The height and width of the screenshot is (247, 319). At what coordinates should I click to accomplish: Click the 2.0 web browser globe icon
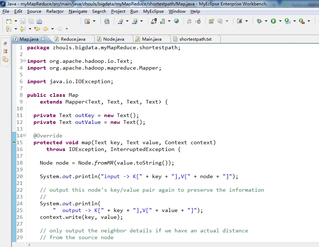[107, 21]
